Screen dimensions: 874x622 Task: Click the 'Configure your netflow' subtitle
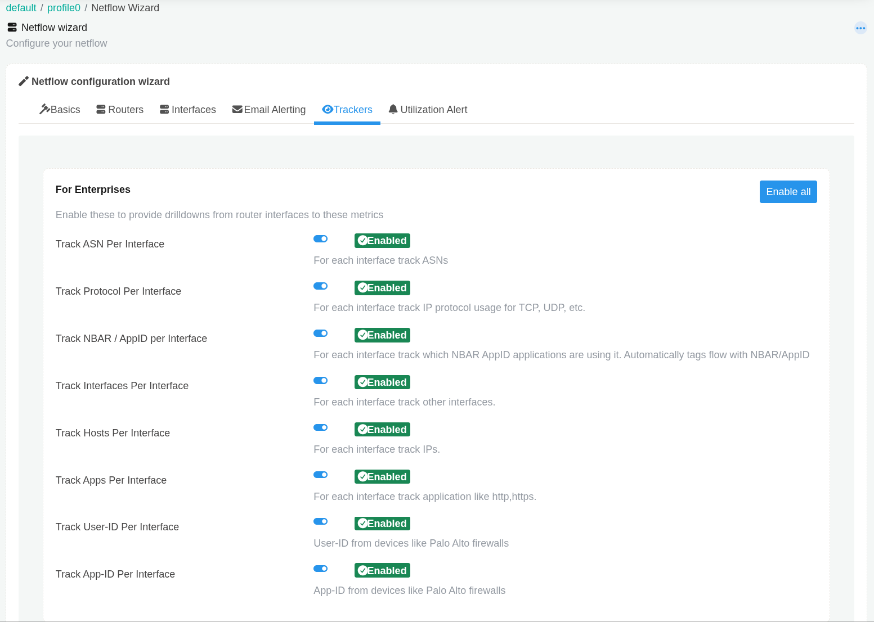(x=56, y=43)
